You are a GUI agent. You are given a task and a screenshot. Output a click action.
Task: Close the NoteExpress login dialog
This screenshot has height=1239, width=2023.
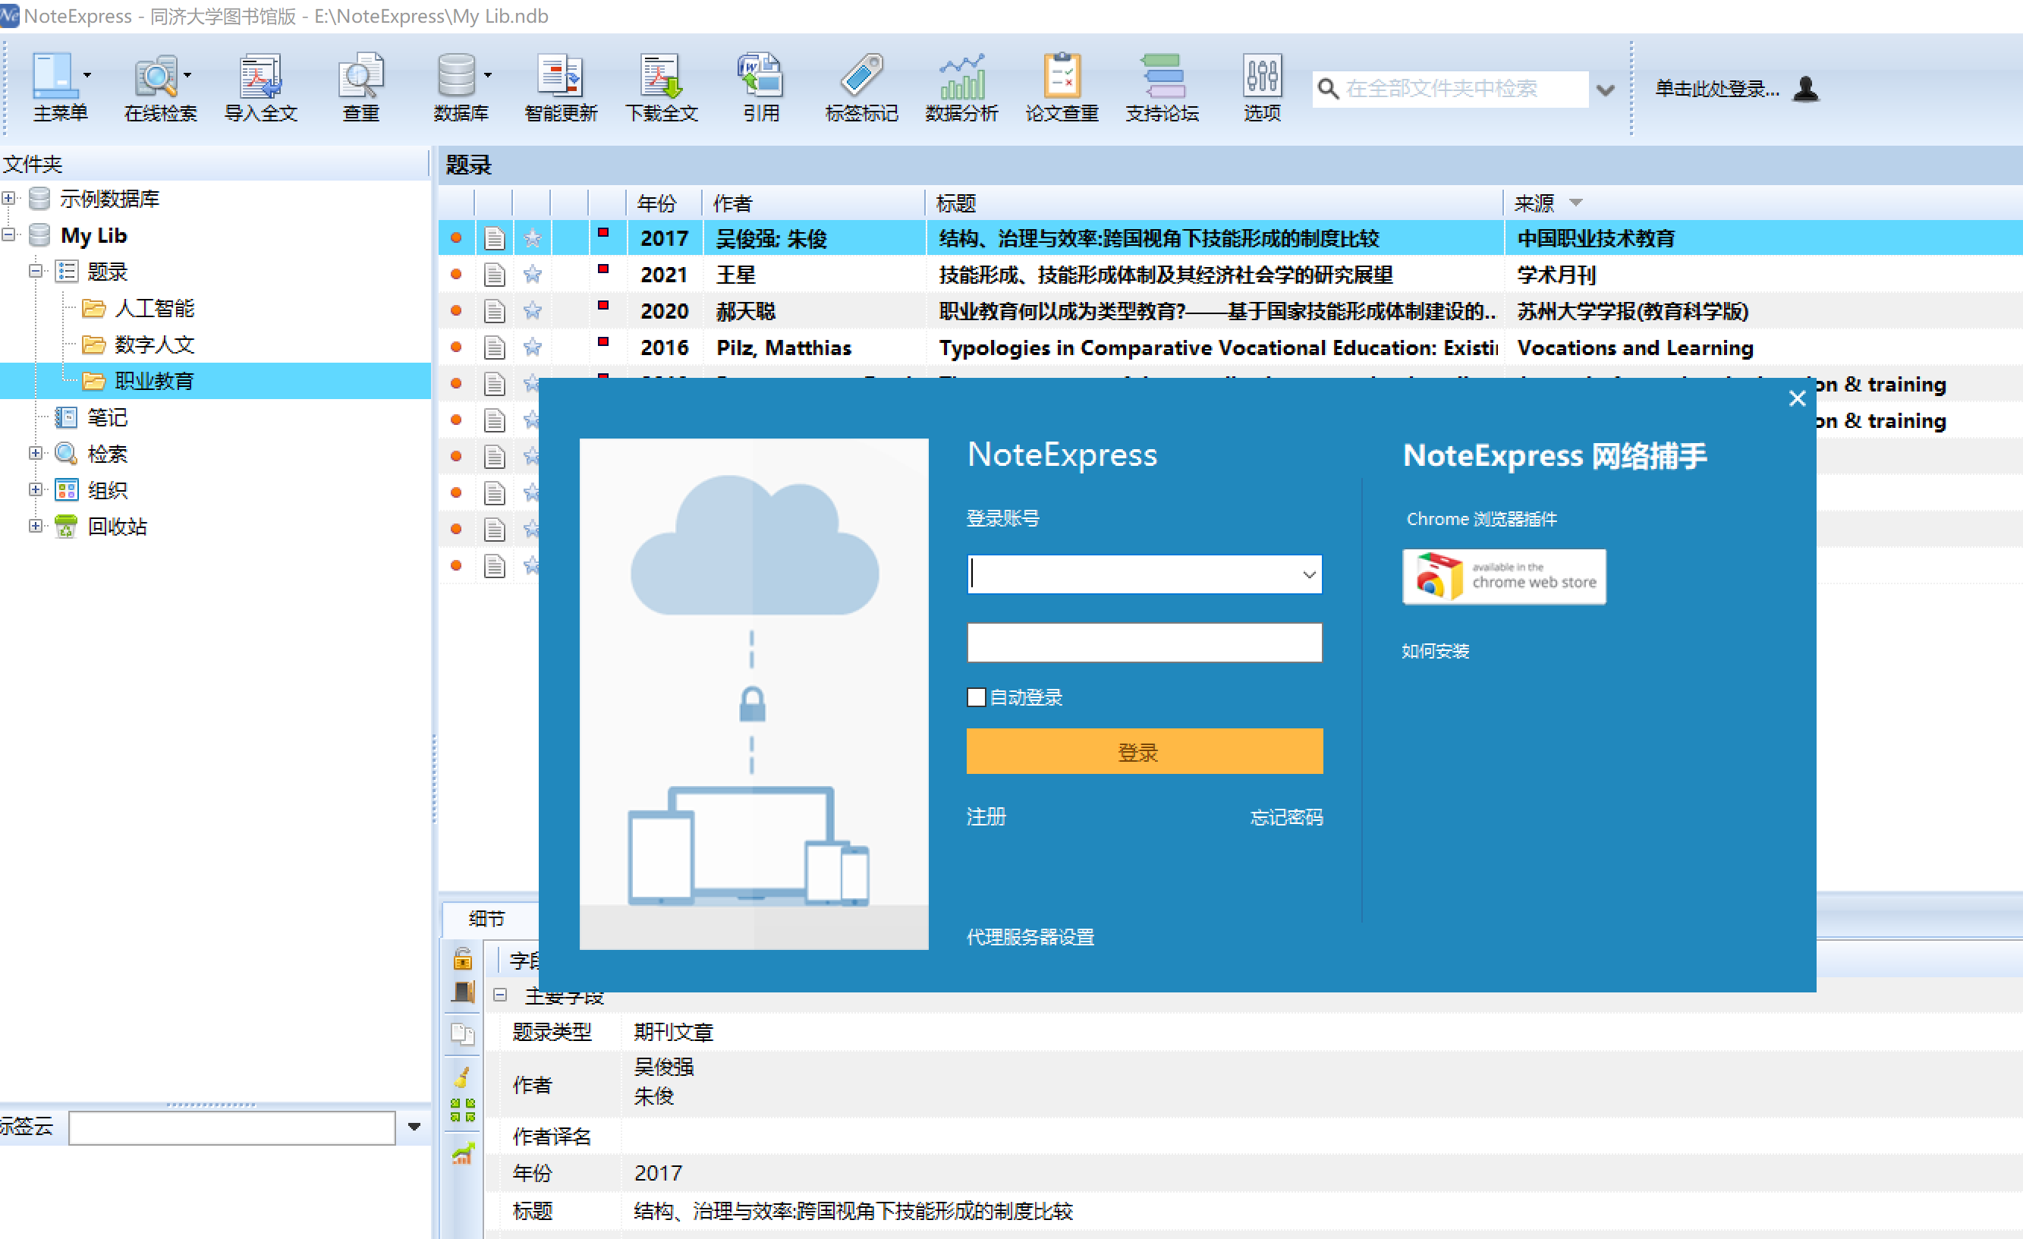(x=1797, y=398)
